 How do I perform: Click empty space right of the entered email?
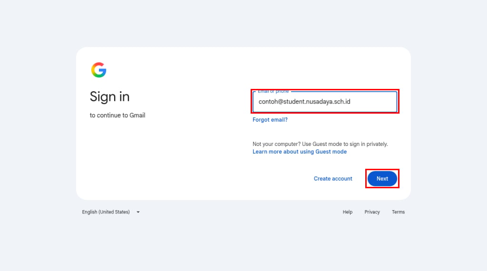point(373,102)
